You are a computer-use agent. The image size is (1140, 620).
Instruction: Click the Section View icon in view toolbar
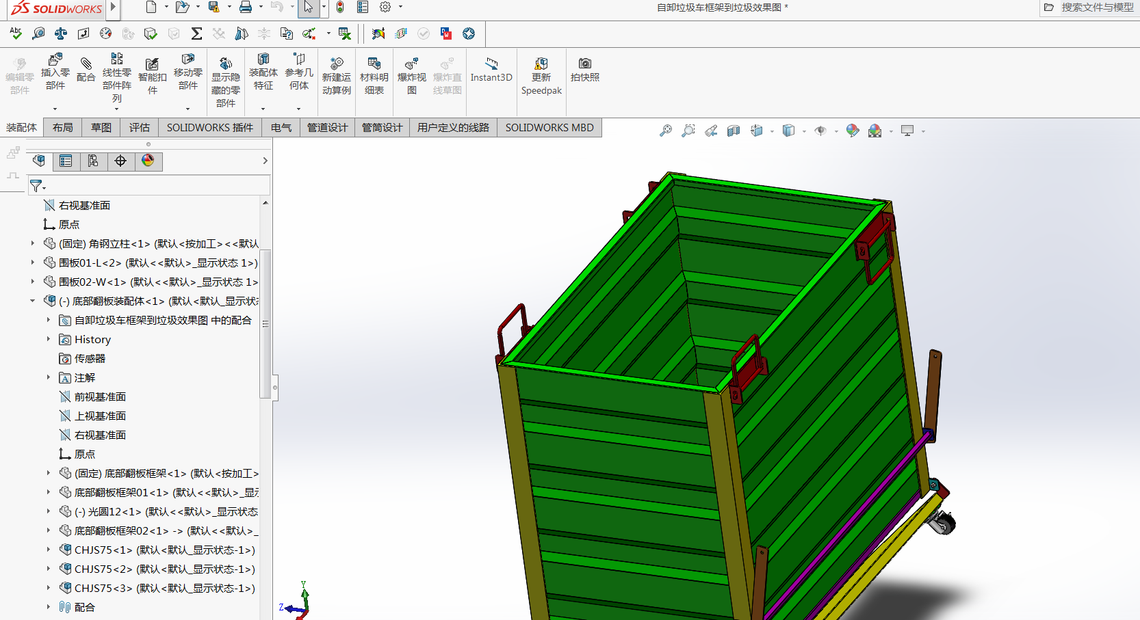(734, 131)
